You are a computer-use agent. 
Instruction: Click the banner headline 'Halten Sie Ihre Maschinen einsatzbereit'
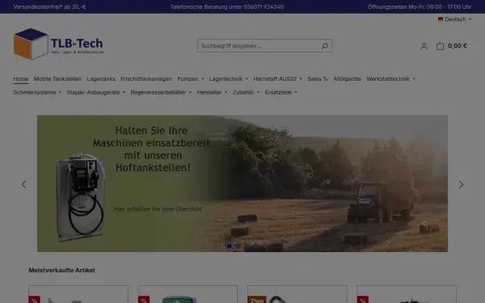(151, 137)
